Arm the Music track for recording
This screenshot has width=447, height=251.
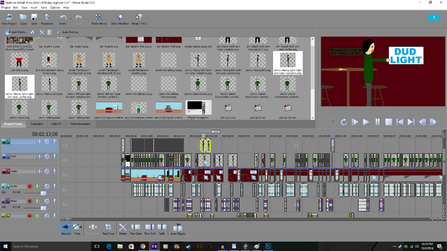(29, 201)
